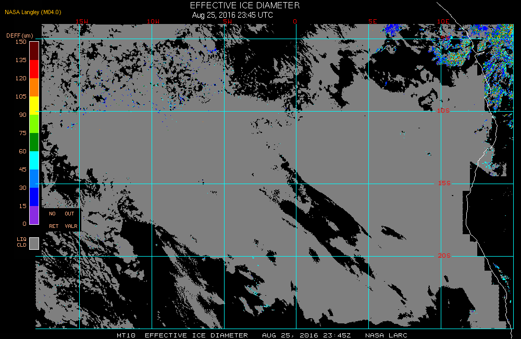Click the NO RET legend label

(x=54, y=220)
